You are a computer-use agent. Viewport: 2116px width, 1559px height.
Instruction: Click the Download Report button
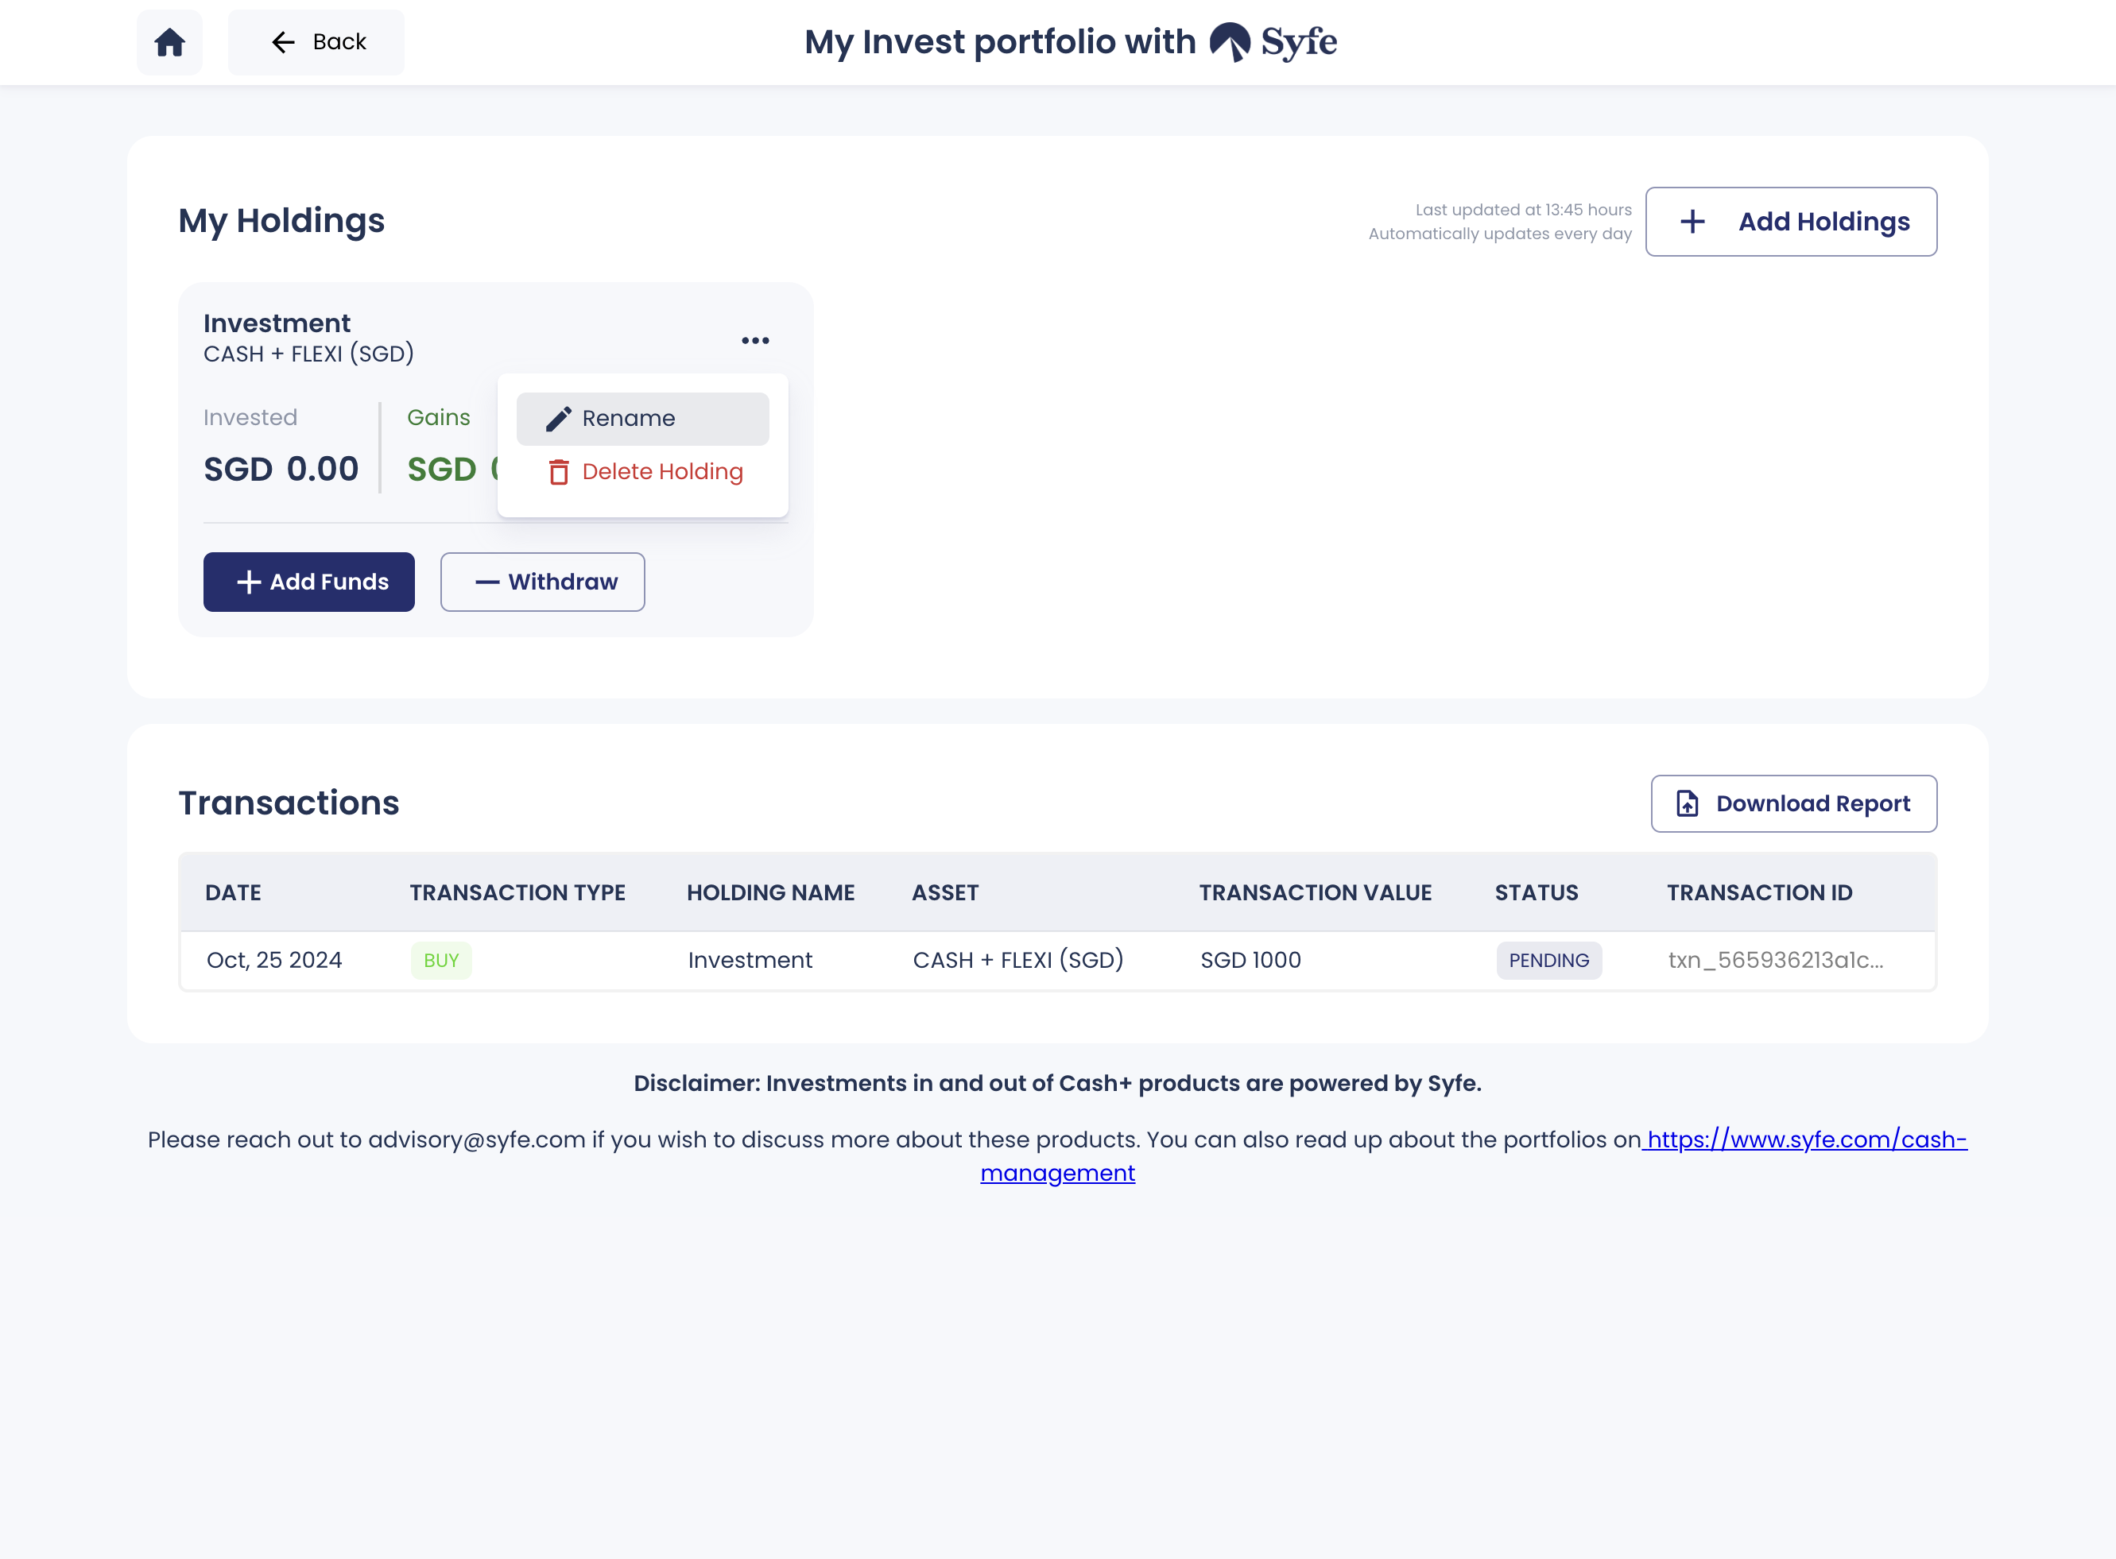[x=1793, y=804]
